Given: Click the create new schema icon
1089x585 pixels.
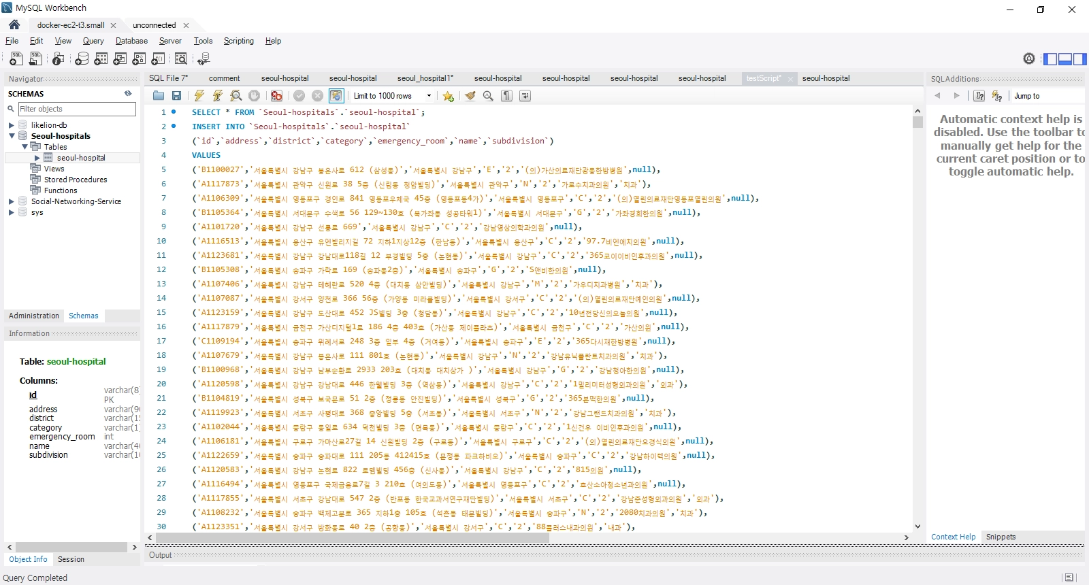Looking at the screenshot, I should pos(82,59).
